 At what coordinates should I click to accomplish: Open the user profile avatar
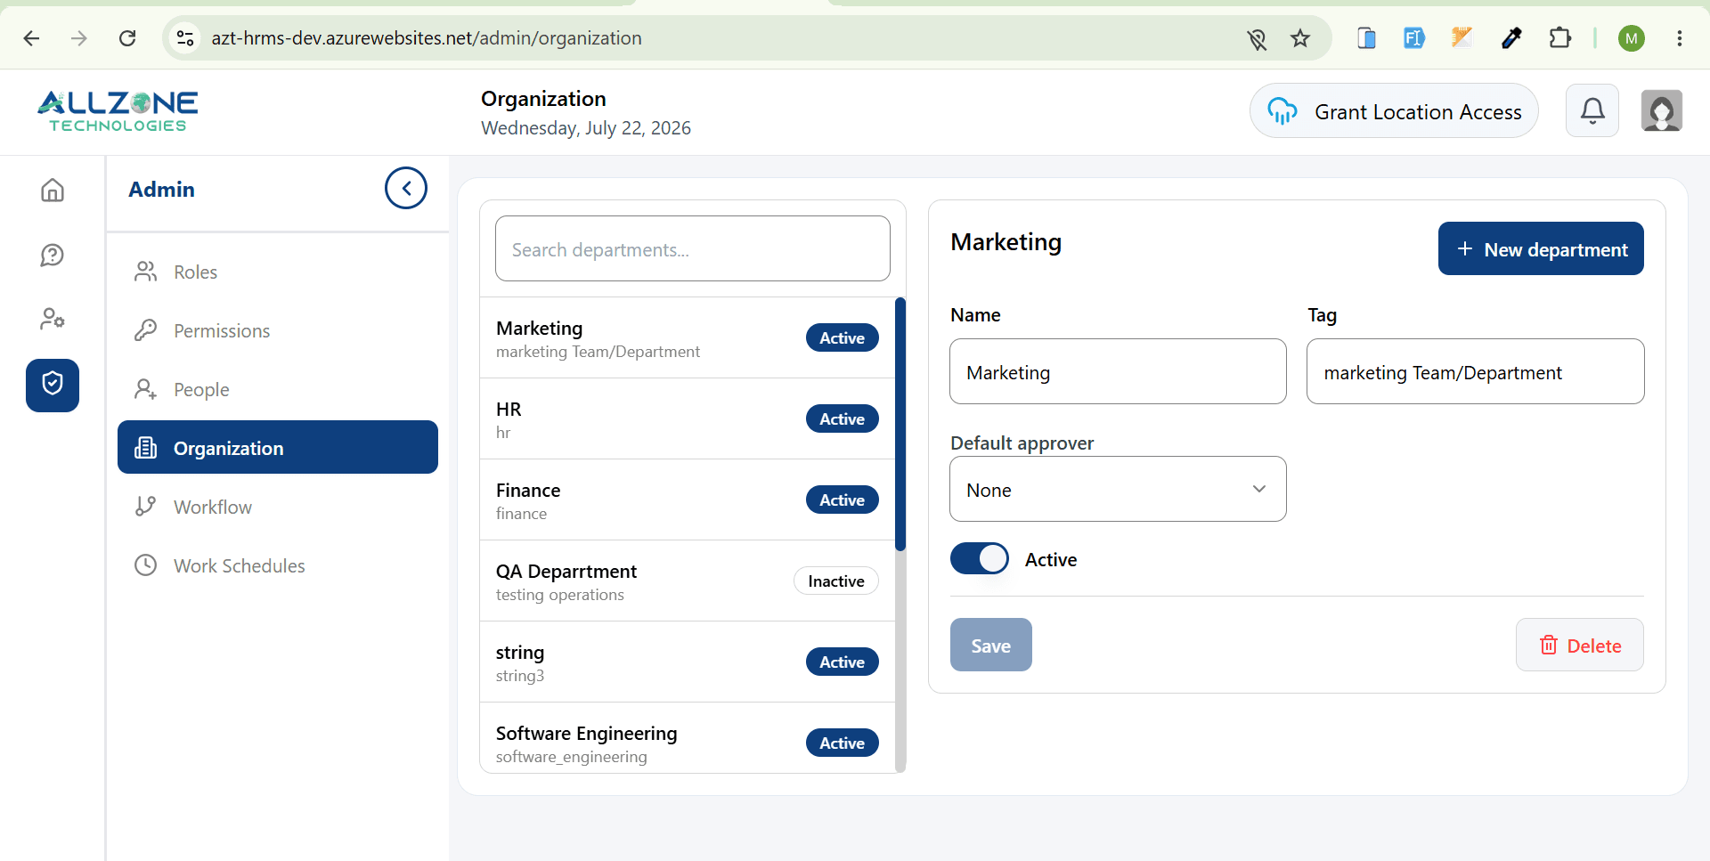point(1662,111)
